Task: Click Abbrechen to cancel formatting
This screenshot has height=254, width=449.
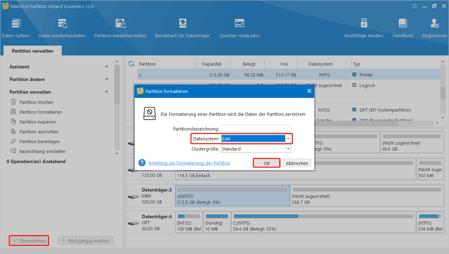Action: pyautogui.click(x=297, y=163)
